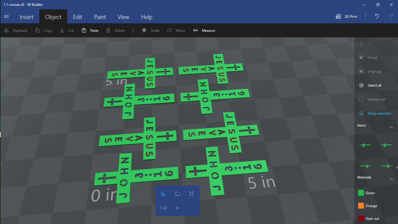Edit the 3.42 value field
Image resolution: width=398 pixels, height=224 pixels.
[163, 208]
